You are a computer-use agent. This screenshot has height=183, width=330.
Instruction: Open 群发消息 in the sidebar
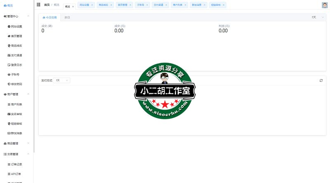pyautogui.click(x=16, y=133)
